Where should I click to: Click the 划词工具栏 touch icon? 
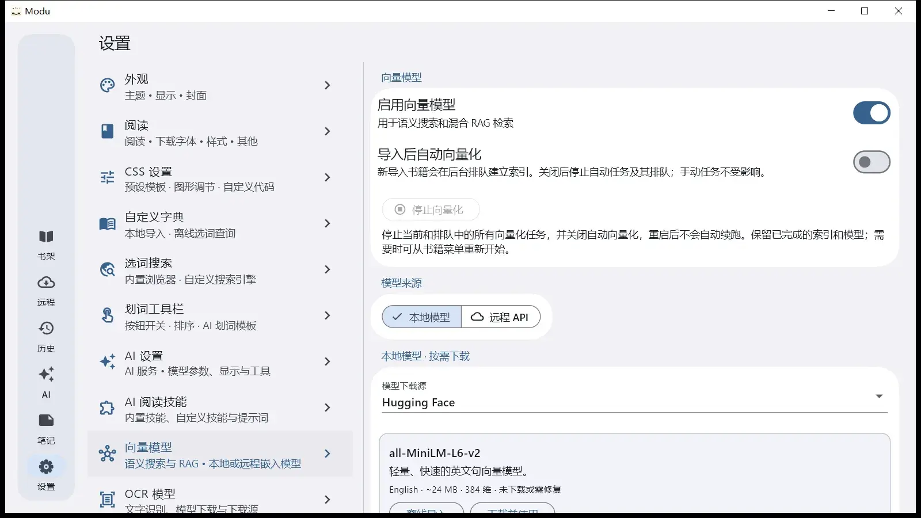pos(108,315)
